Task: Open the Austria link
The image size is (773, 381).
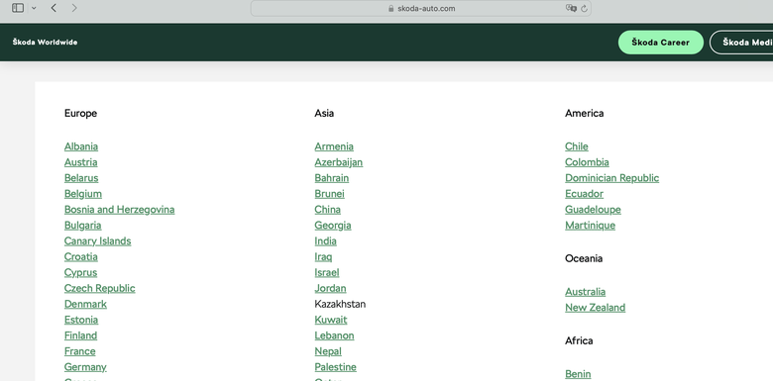Action: tap(81, 162)
